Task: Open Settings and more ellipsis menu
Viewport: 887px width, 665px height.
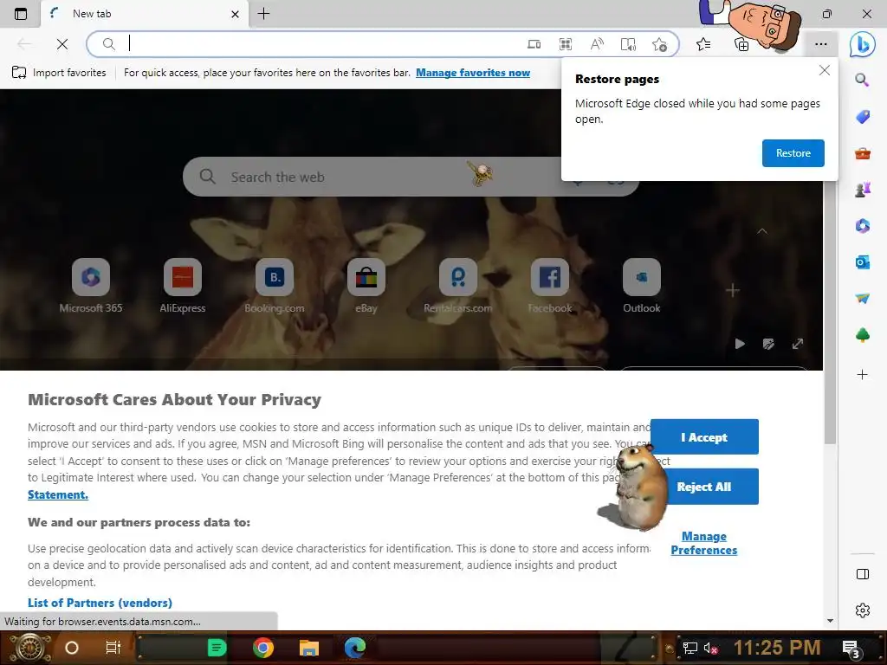Action: (x=821, y=44)
